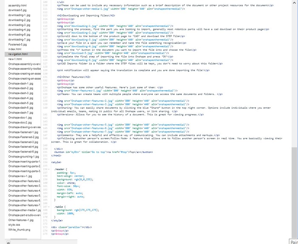Open Onshape-fastened-3.jpg
298x244 pixels.
pyautogui.click(x=23, y=142)
